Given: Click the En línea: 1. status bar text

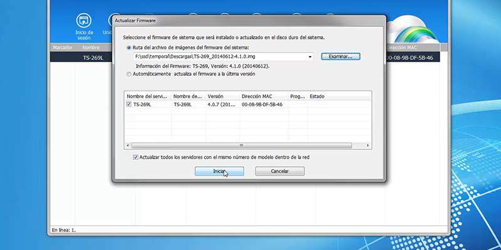Looking at the screenshot, I should point(64,229).
